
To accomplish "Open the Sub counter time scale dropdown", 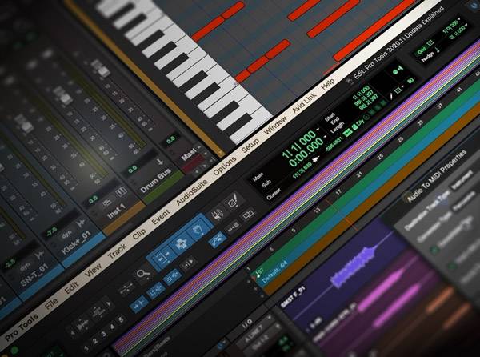I will [x=326, y=137].
